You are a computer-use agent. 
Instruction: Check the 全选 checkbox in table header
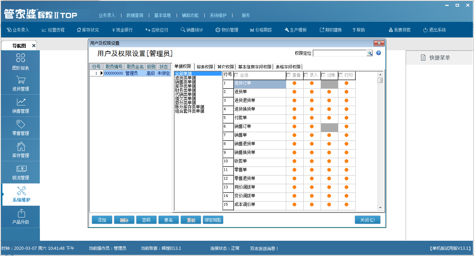click(x=236, y=75)
